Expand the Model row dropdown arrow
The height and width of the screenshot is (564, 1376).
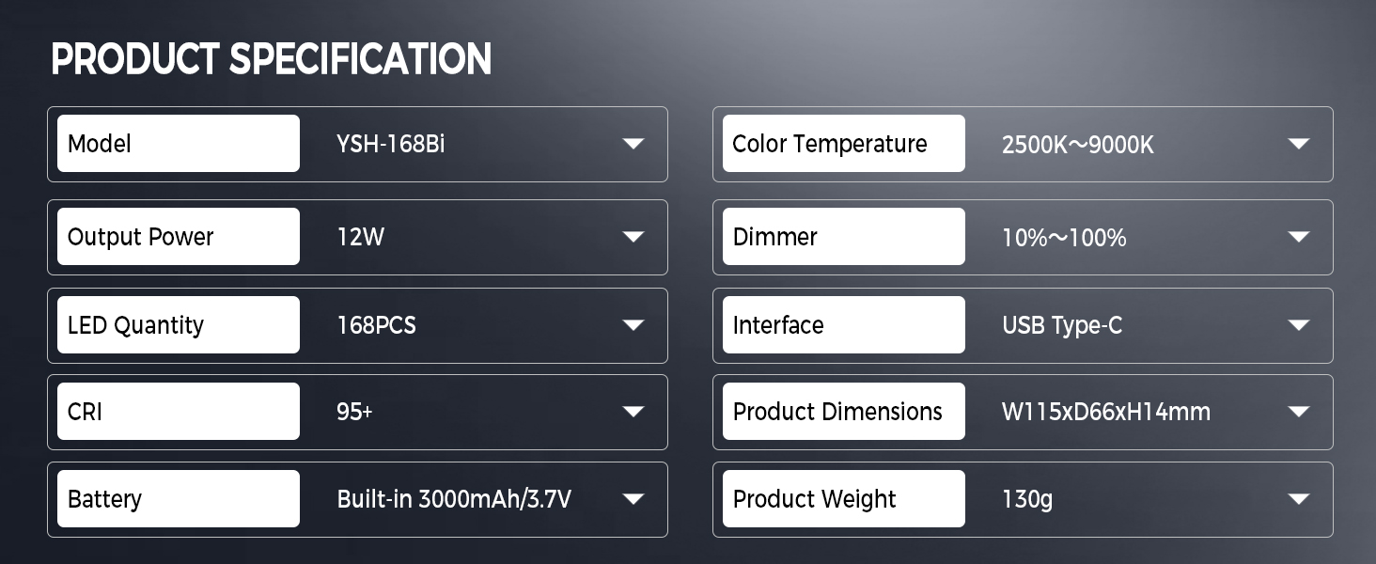pos(633,144)
